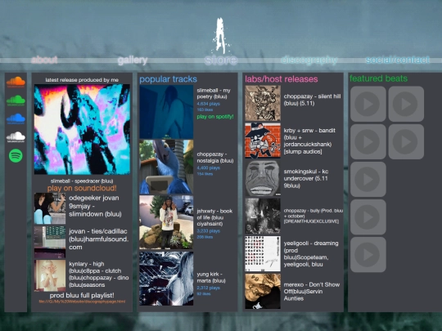Open smokingskul kc undercover mask cover
Viewport: 442px width, 331px height.
point(263,178)
